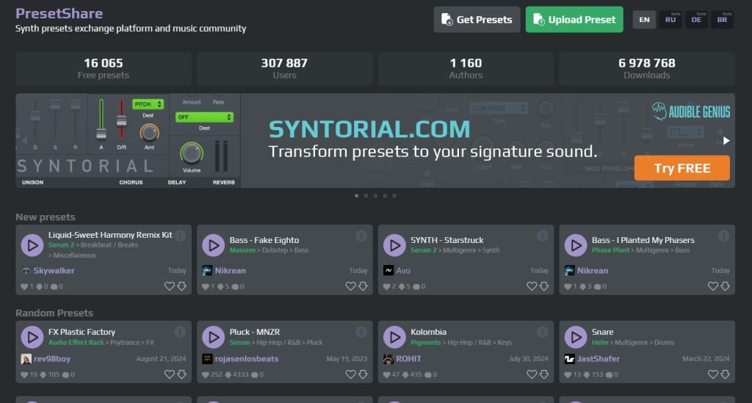
Task: Advance banner with right arrow
Action: pyautogui.click(x=726, y=140)
